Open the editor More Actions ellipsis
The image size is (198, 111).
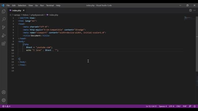click(x=195, y=10)
